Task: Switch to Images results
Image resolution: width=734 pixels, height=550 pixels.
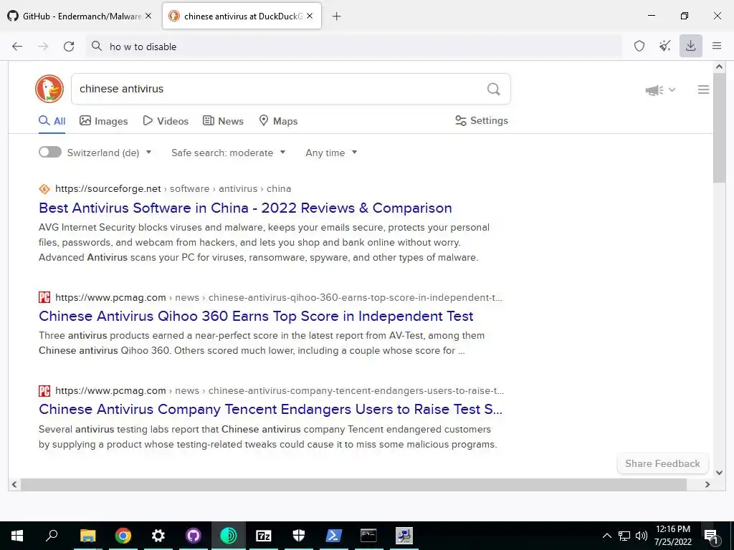Action: point(103,121)
